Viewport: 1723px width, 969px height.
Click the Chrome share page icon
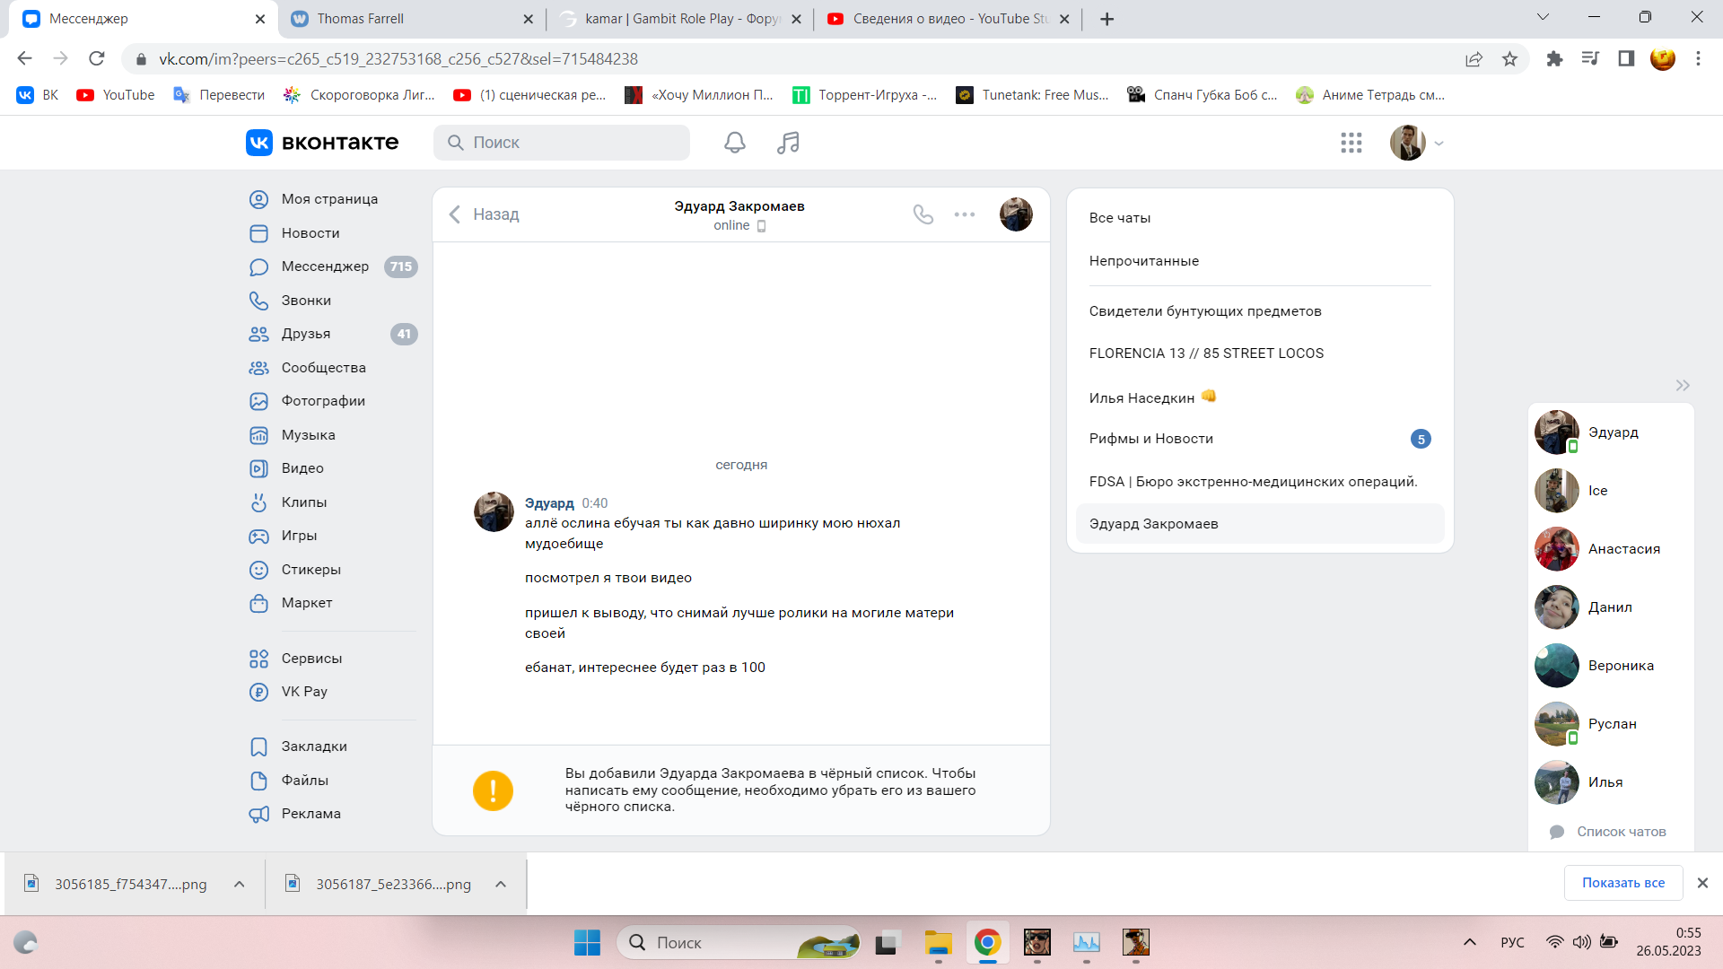tap(1474, 59)
